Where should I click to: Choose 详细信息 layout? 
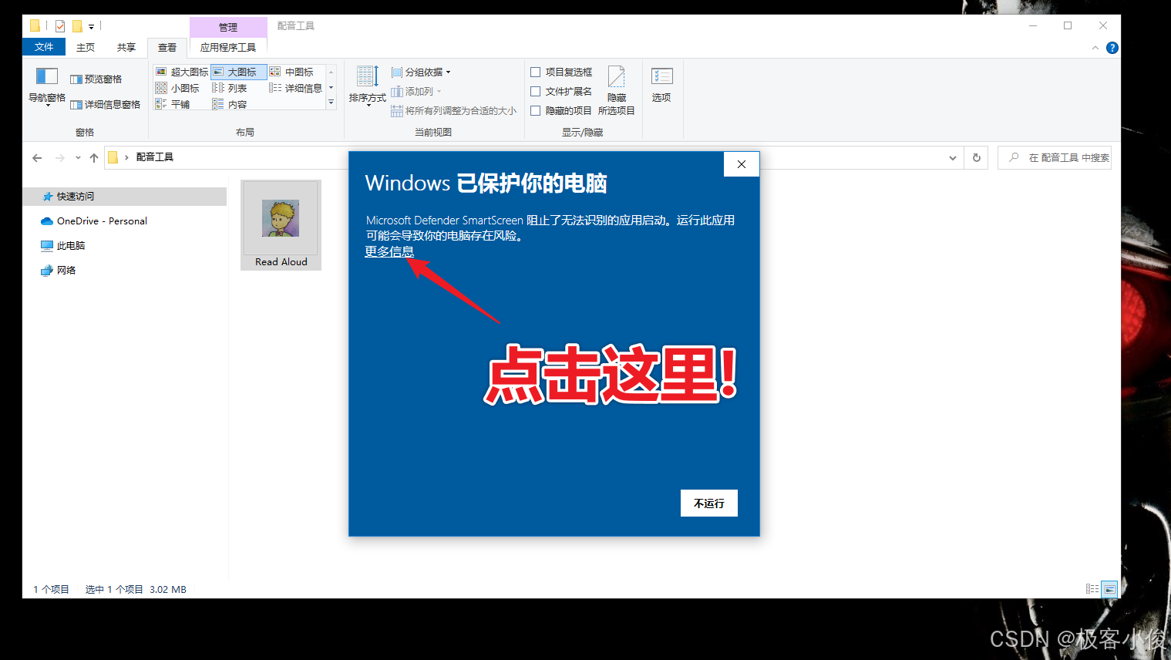pos(296,88)
